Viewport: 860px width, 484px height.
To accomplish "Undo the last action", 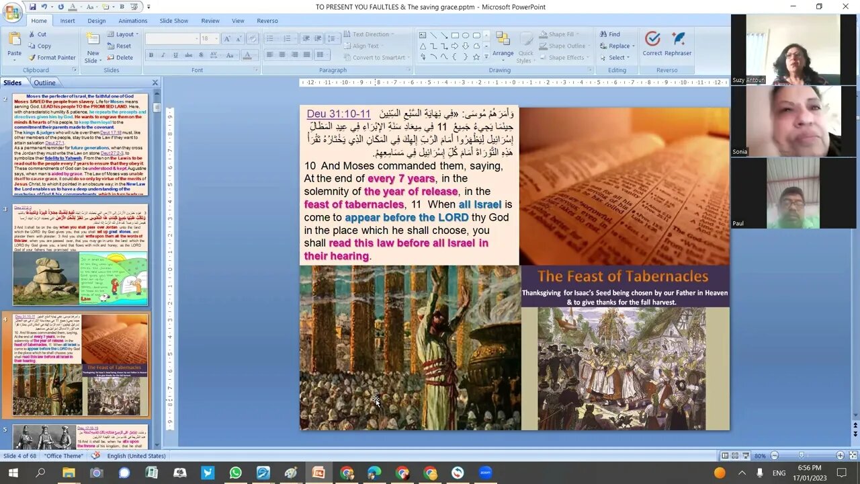I will [x=44, y=7].
